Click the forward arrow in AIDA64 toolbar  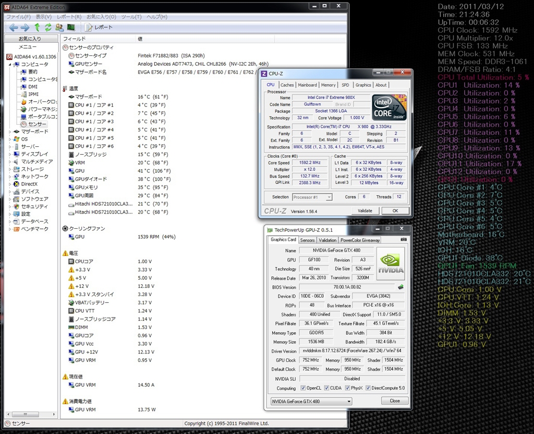[x=25, y=28]
